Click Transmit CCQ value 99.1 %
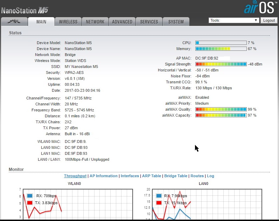This screenshot has width=279, height=221. tap(201, 82)
